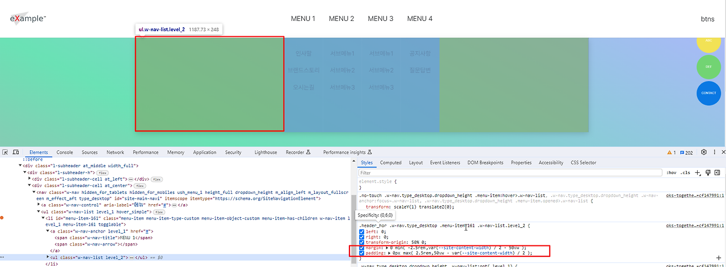Add a new style rule with plus icon

(x=698, y=172)
